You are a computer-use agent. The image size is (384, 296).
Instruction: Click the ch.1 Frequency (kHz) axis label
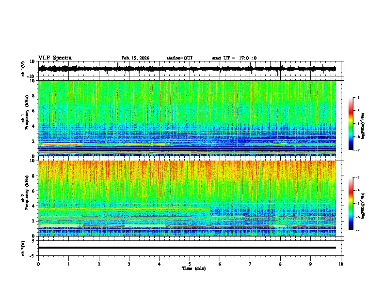(x=27, y=112)
